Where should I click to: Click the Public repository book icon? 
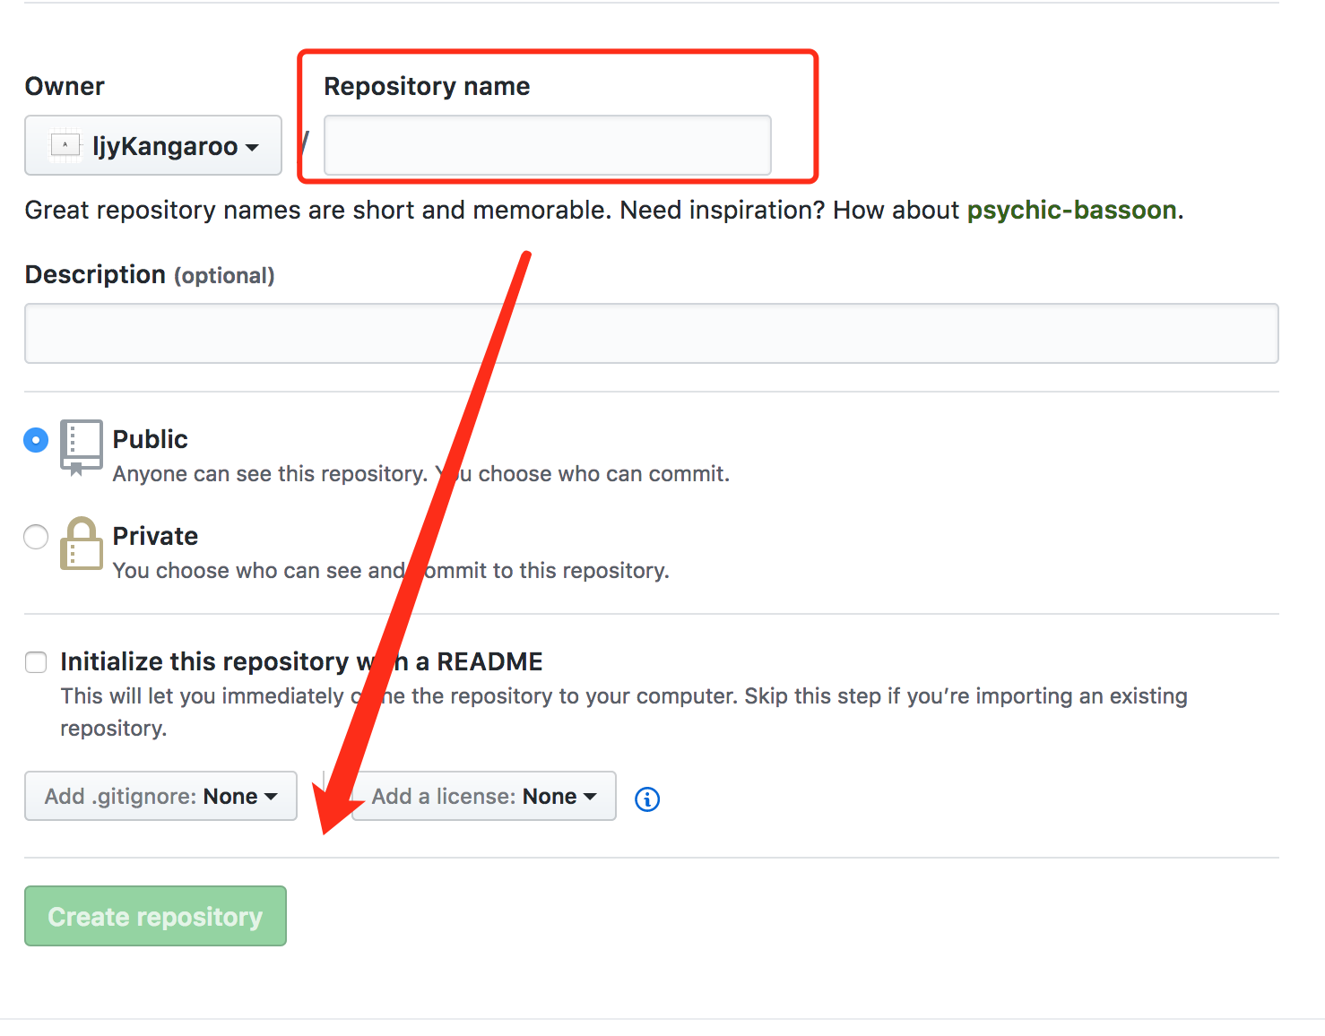coord(81,445)
